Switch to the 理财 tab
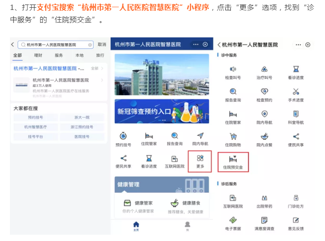325x241 pixels. coord(38,55)
